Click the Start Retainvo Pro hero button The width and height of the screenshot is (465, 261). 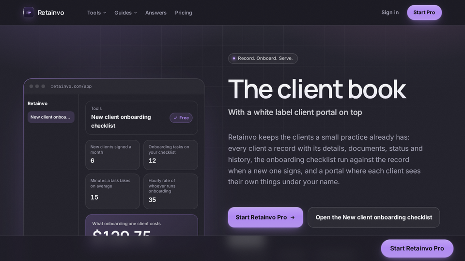(265, 217)
